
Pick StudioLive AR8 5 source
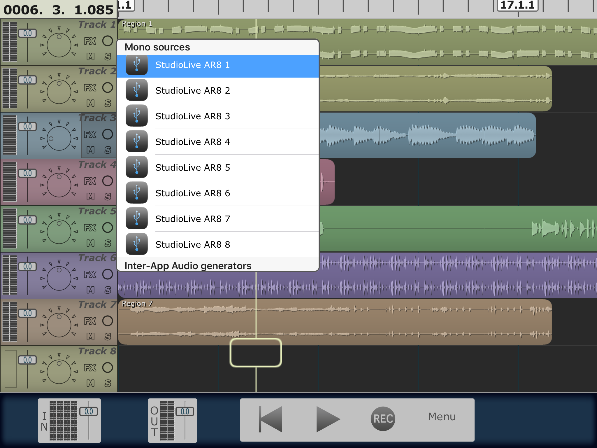click(x=218, y=167)
